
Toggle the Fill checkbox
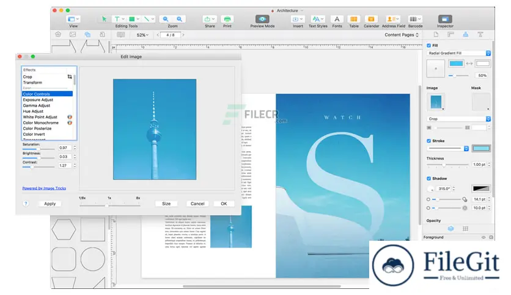coord(429,46)
